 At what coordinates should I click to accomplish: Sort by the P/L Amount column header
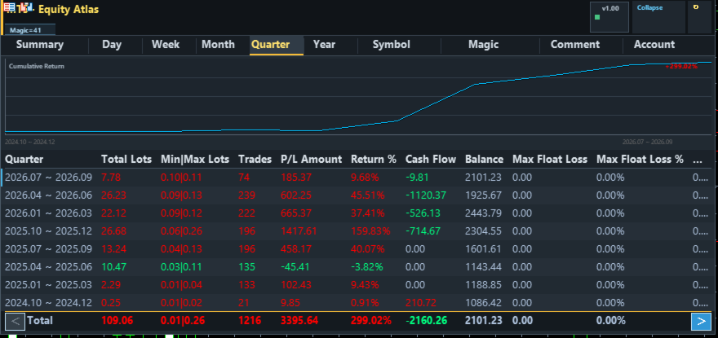(311, 160)
